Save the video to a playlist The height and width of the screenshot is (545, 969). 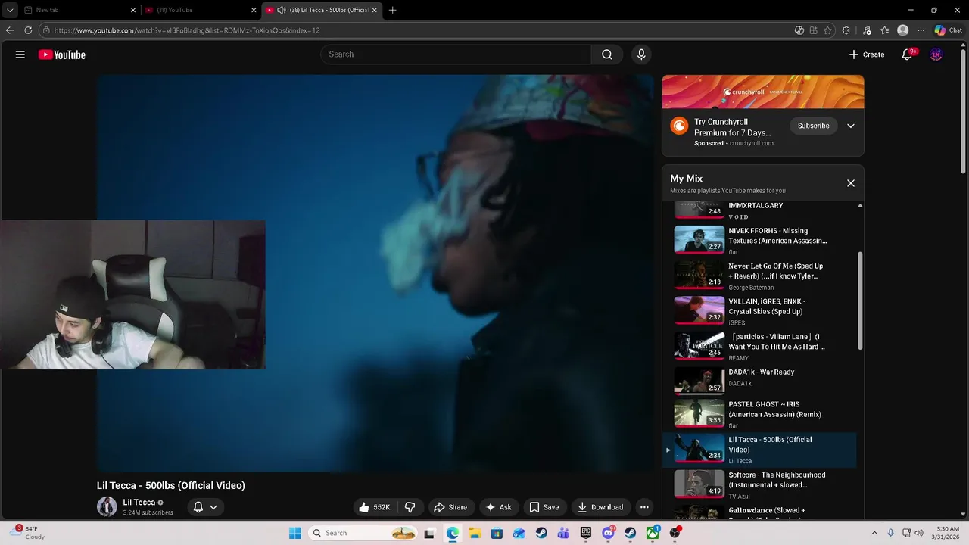click(544, 507)
